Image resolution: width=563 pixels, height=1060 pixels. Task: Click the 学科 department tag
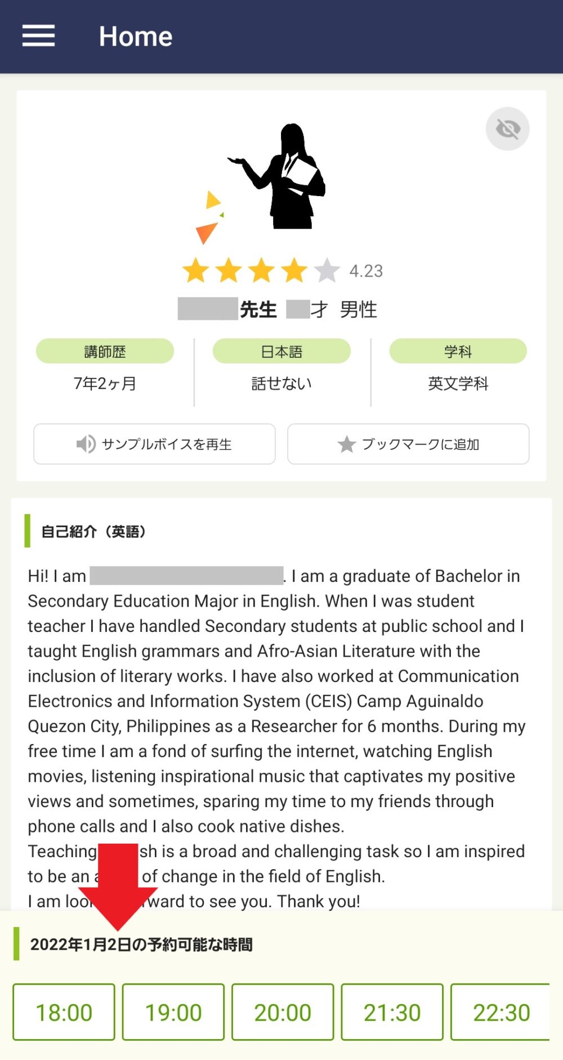(x=458, y=351)
